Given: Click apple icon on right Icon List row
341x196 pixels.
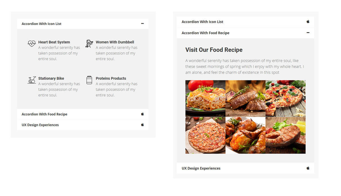Looking at the screenshot, I should coord(308,22).
